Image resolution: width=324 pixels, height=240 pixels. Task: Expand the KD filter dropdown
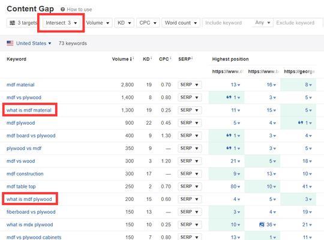124,23
